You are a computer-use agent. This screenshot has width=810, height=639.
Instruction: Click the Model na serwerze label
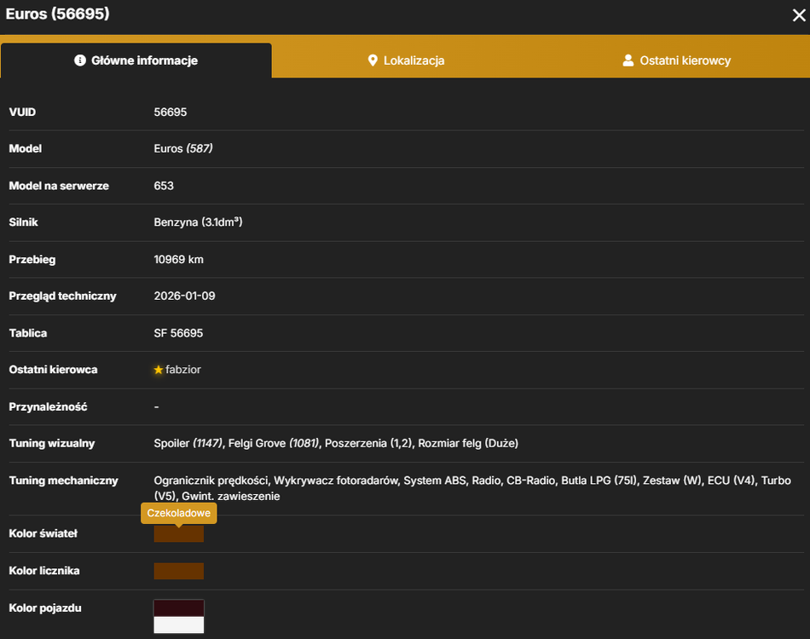(x=59, y=186)
